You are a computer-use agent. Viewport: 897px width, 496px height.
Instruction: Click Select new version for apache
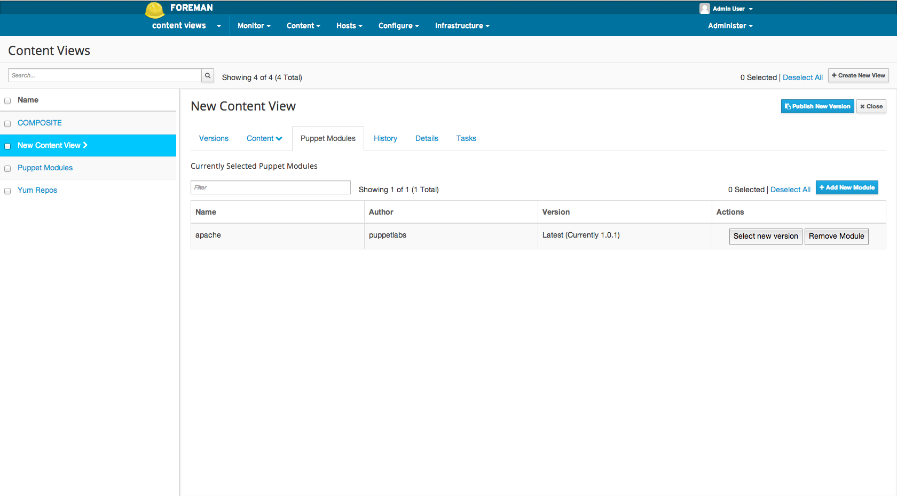coord(766,236)
